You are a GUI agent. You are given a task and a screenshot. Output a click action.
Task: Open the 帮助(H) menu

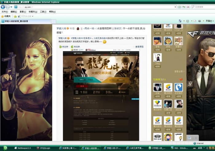coord(52,12)
